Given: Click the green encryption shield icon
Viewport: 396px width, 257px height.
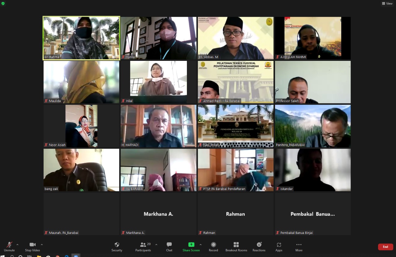Looking at the screenshot, I should click(x=3, y=3).
